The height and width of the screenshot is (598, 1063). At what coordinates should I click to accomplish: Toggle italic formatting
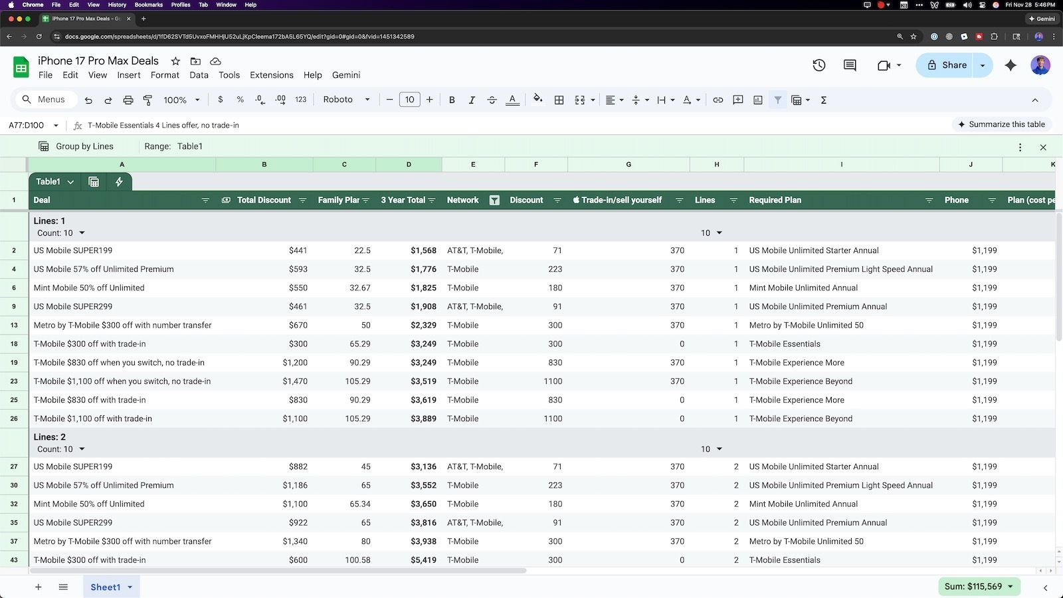472,100
